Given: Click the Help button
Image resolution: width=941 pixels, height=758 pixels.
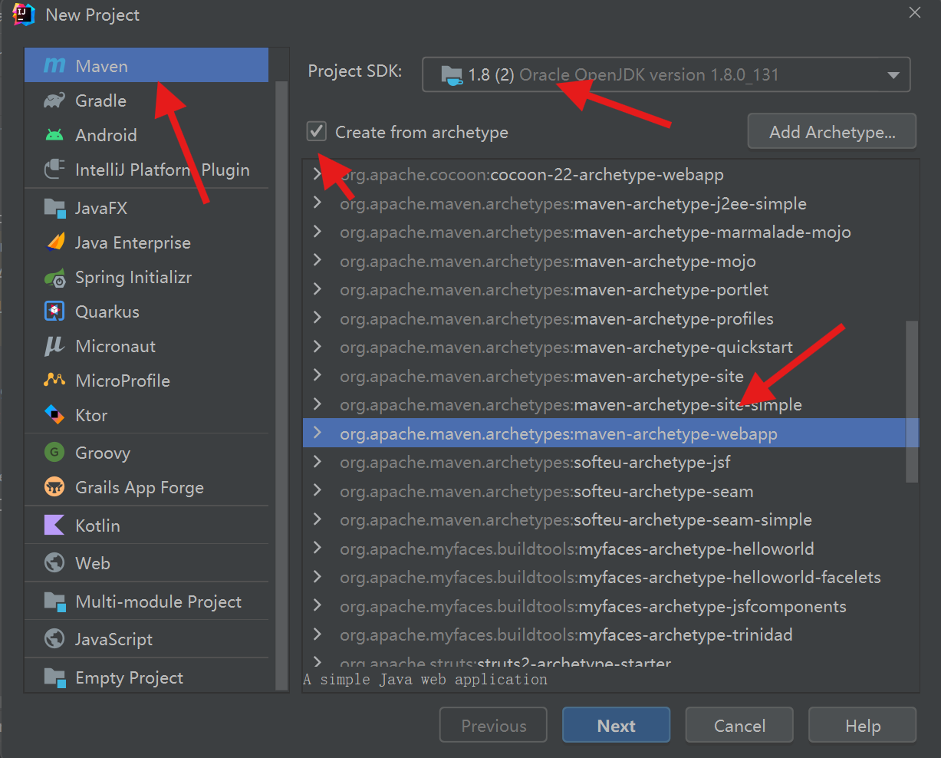Looking at the screenshot, I should coord(863,725).
